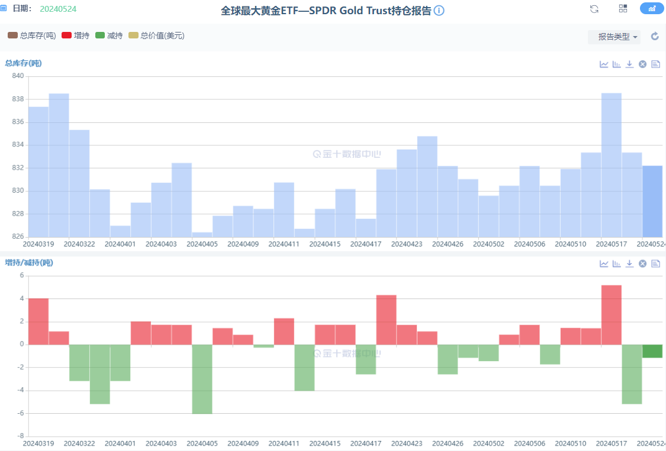Click the report title 全球最大黄金ETF—SPDR Gold Trust持仓报告

tap(326, 11)
